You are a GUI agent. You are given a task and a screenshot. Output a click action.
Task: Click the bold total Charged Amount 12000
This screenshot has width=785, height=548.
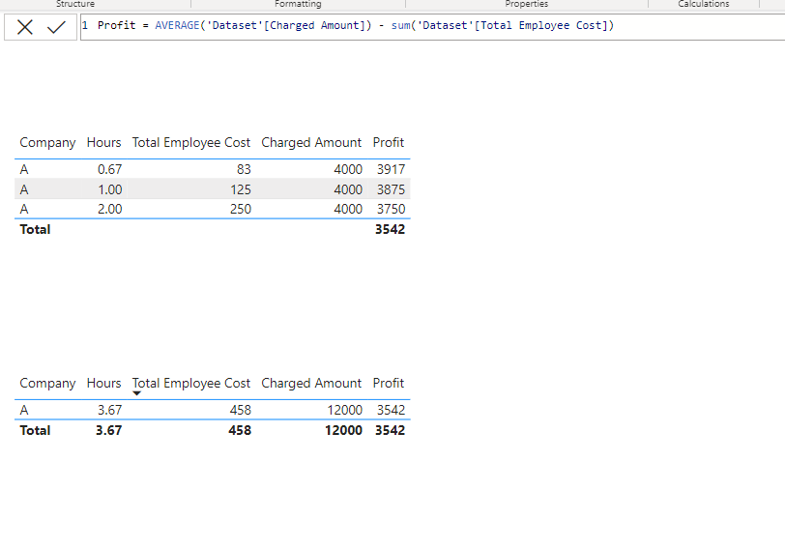343,431
